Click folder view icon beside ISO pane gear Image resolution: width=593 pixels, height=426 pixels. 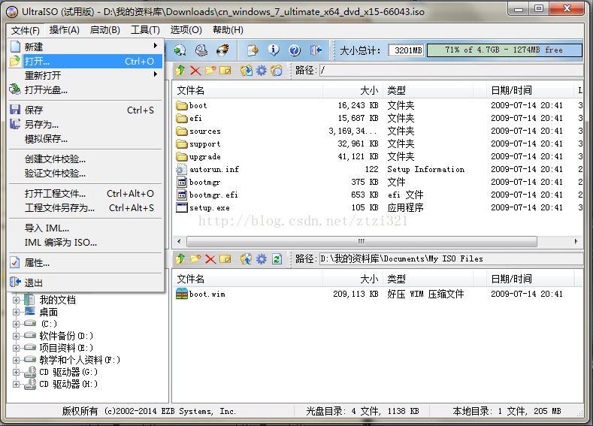tap(277, 71)
